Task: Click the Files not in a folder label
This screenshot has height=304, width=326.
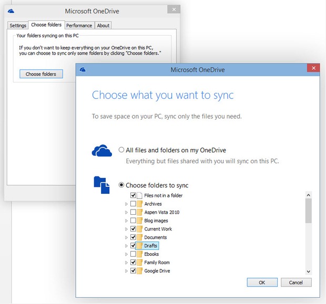Action: (163, 195)
